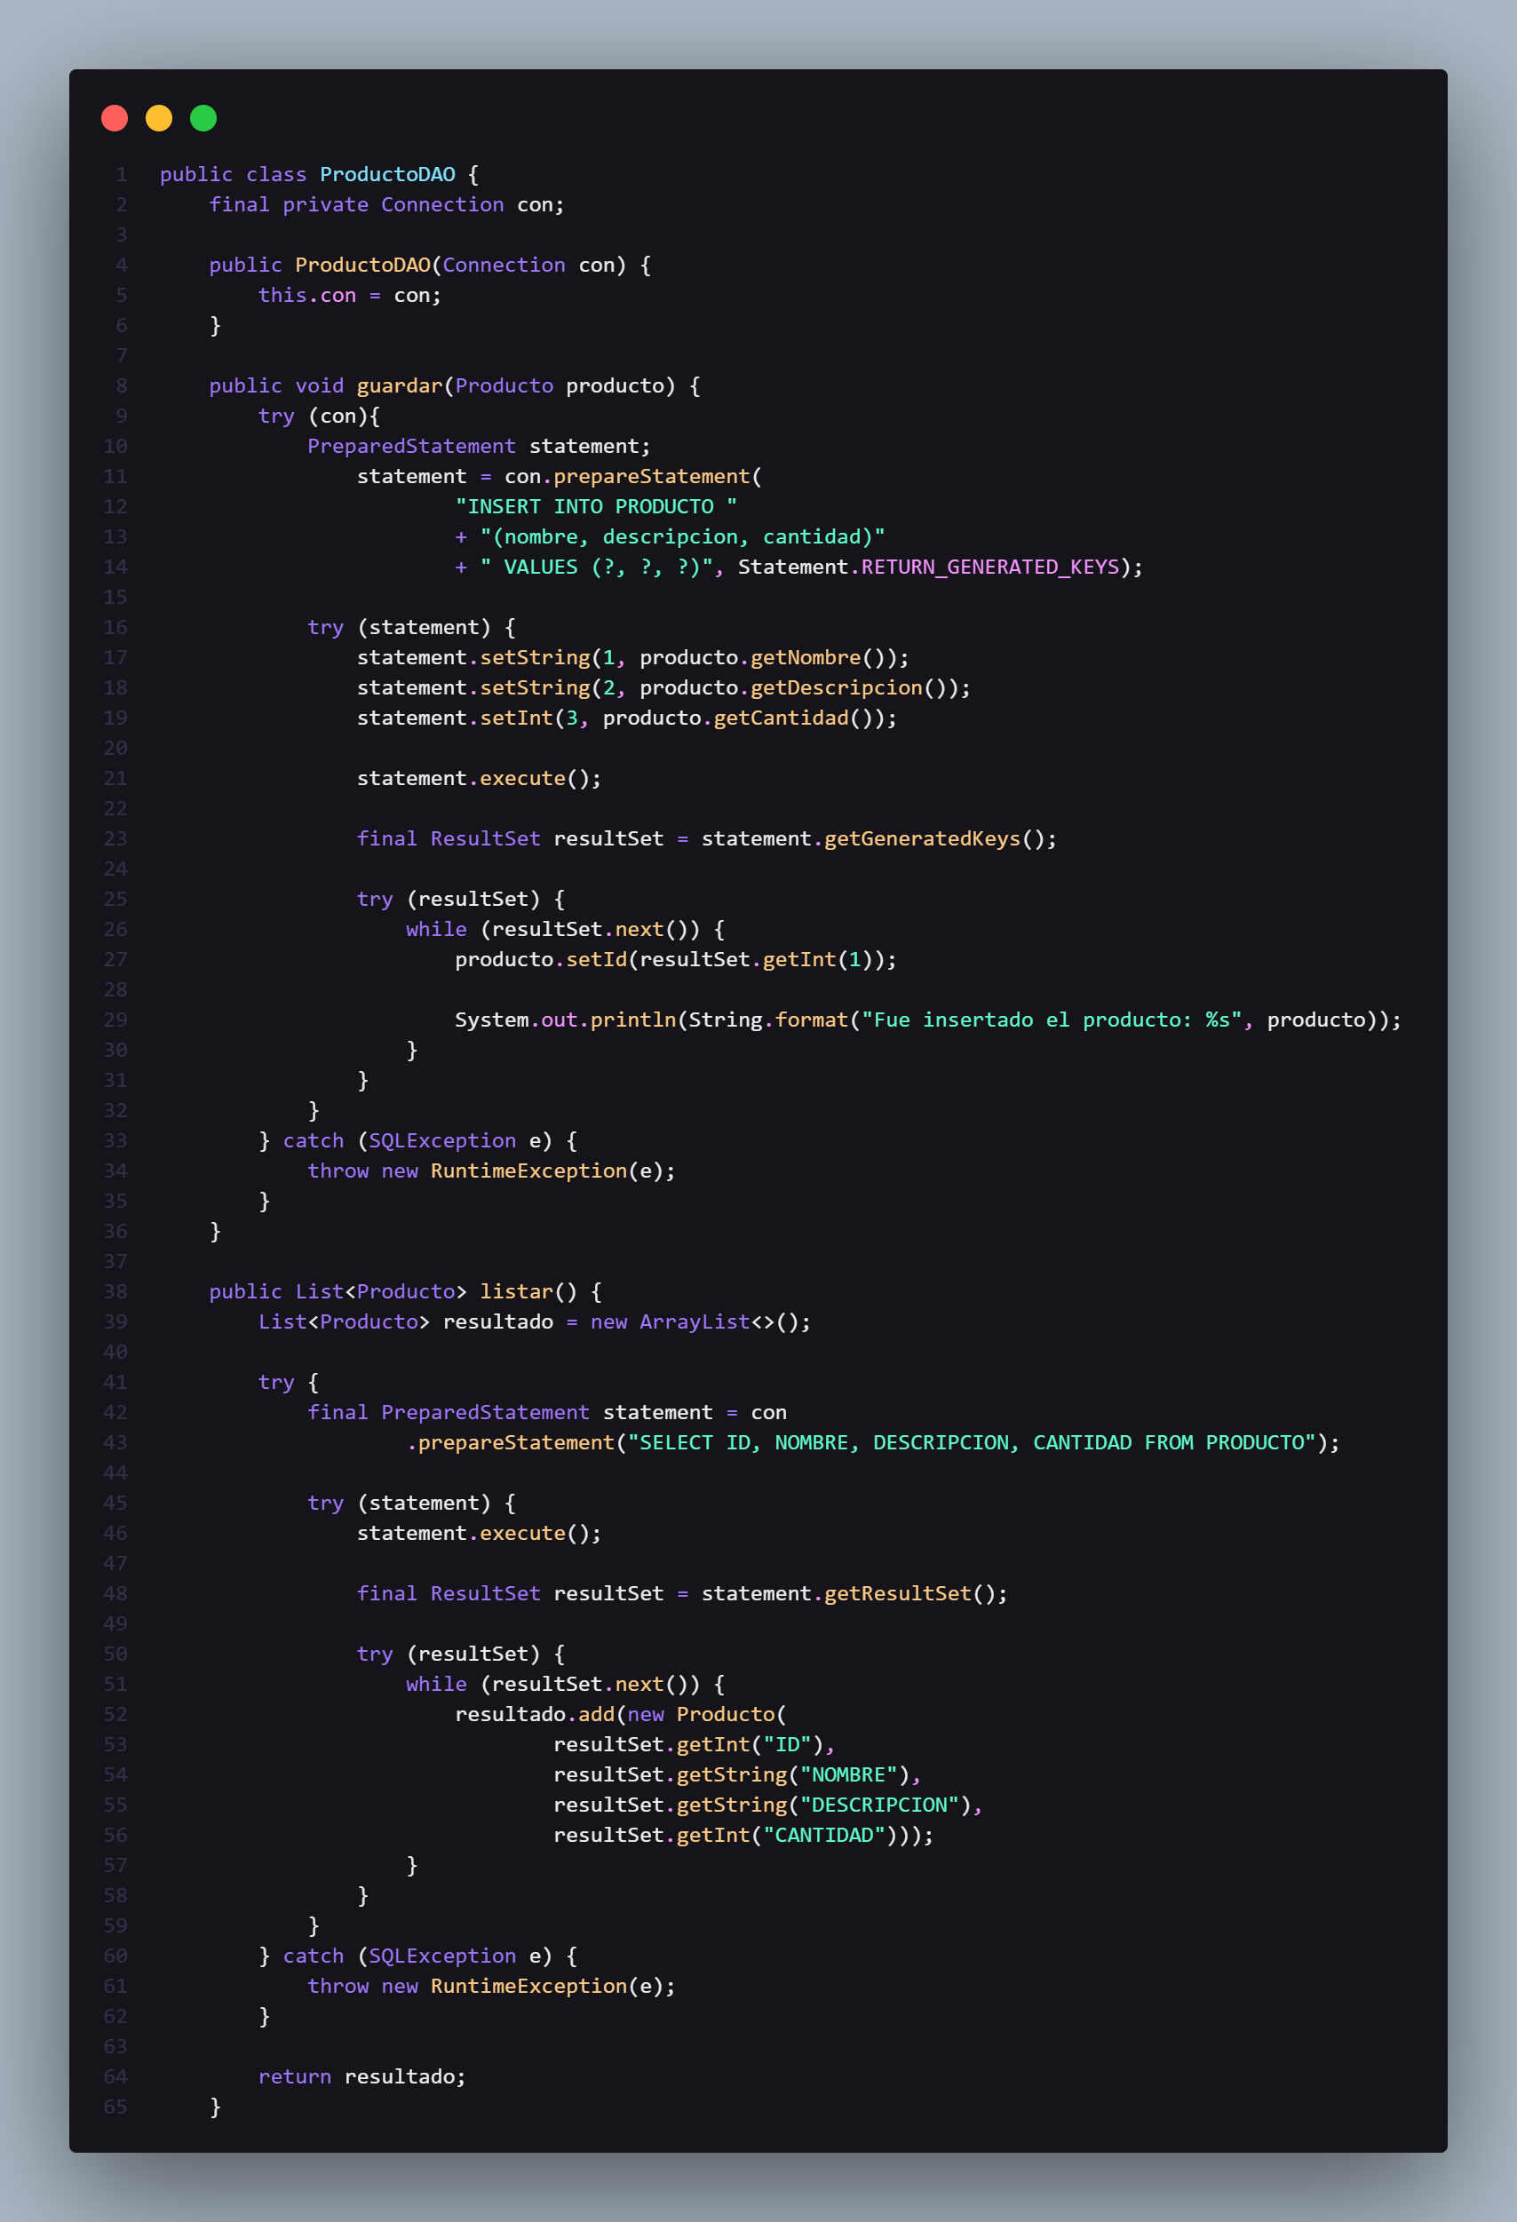
Task: Click line number 1 in the gutter
Action: tap(122, 175)
